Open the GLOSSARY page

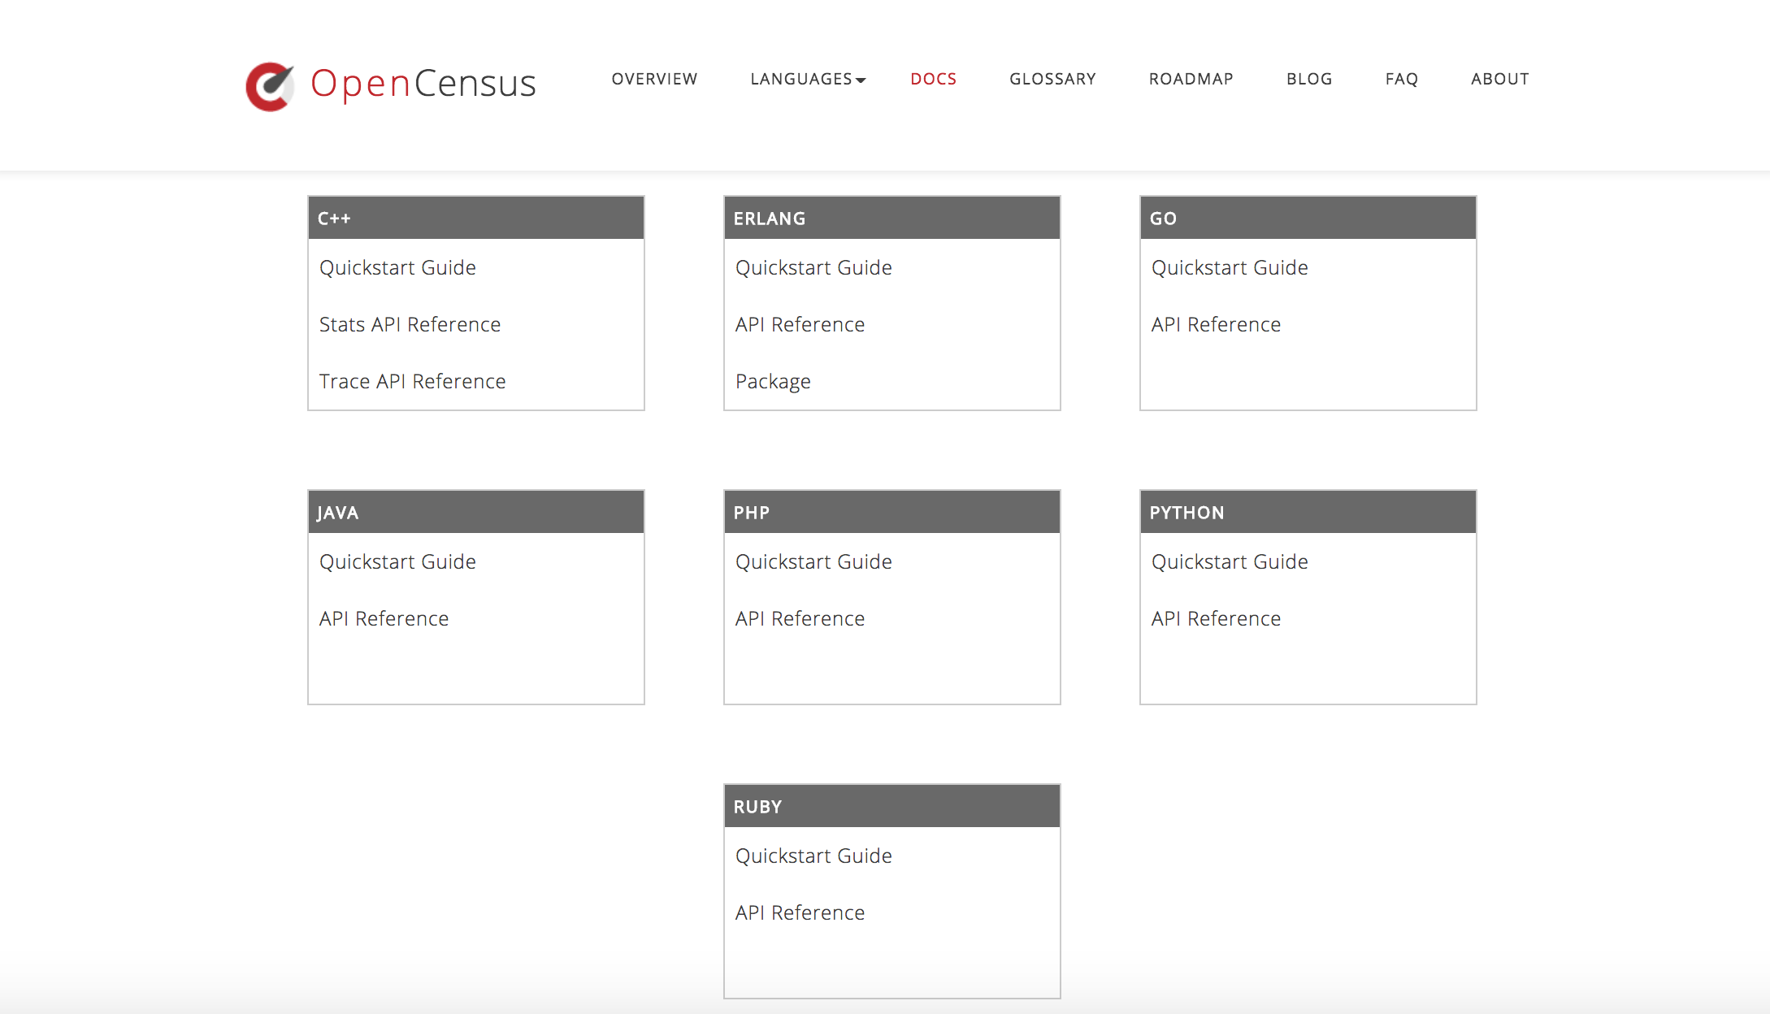[1053, 79]
